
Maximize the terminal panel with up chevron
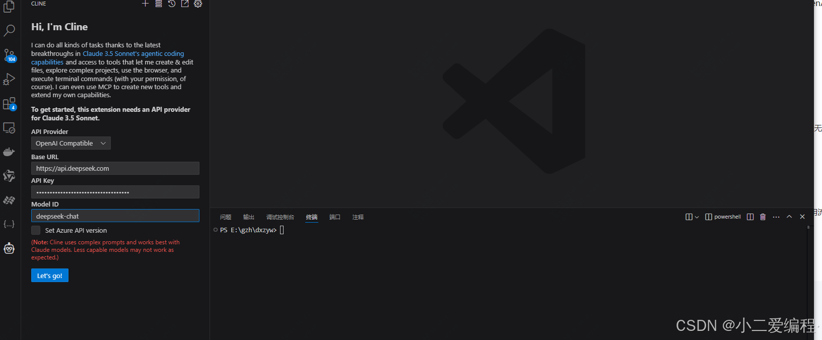point(789,217)
